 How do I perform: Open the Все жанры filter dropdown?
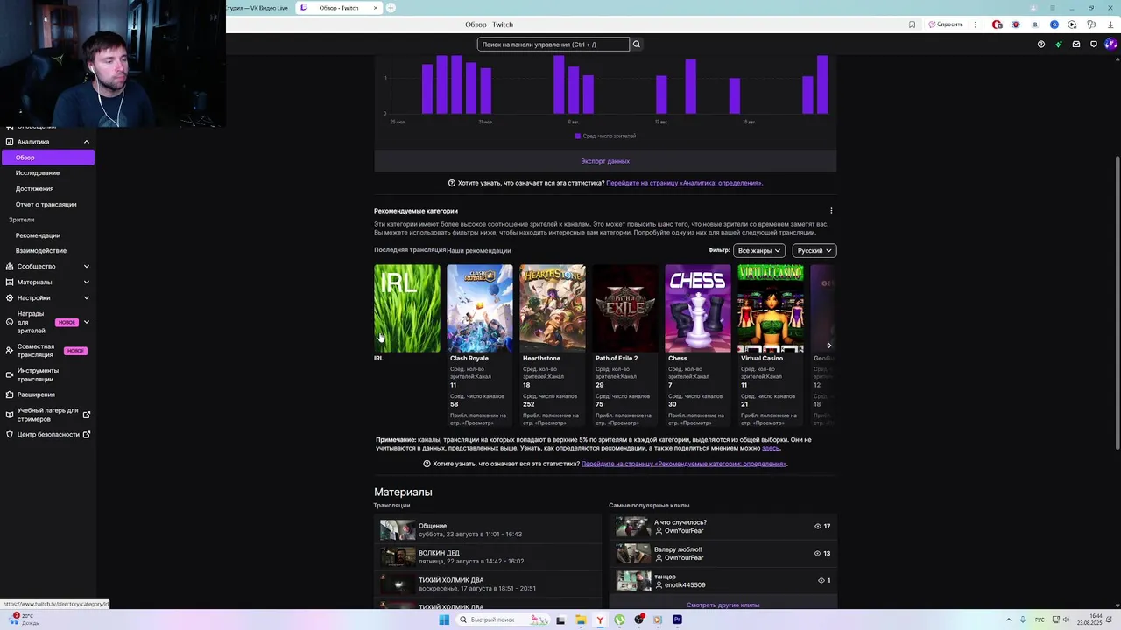[x=759, y=250]
